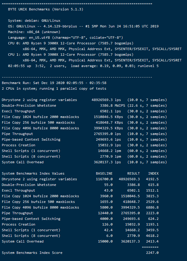187x261 pixels.
Task: Click the INDEX column header
Action: (x=153, y=173)
